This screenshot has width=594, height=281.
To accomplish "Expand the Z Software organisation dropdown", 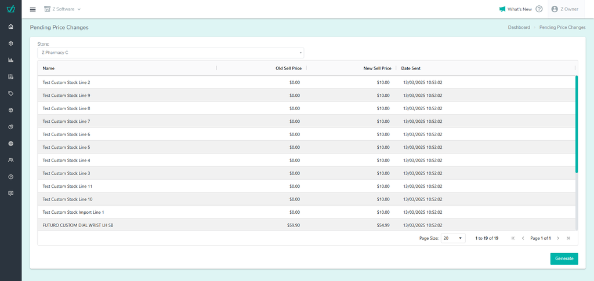I will [63, 9].
